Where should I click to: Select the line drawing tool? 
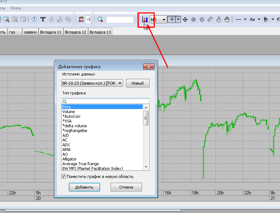[x=238, y=19]
